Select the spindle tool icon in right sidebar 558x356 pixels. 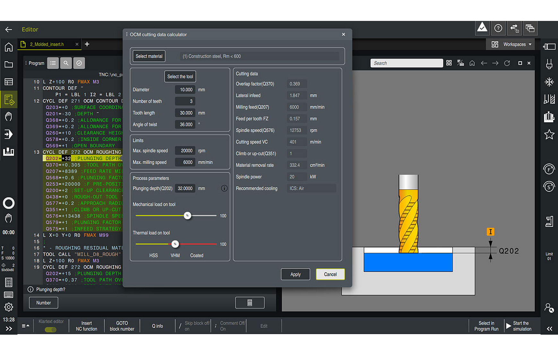point(549,64)
